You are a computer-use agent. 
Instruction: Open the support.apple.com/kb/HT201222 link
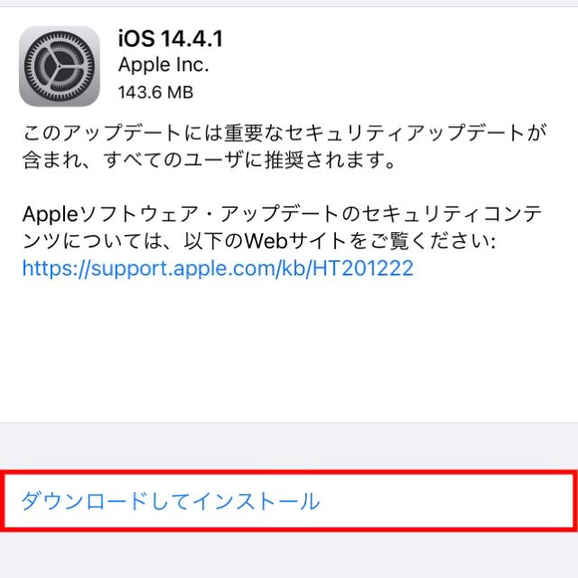tap(218, 268)
